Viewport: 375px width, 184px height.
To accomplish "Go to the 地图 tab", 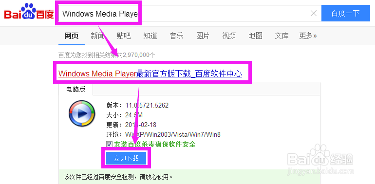I will pos(255,36).
